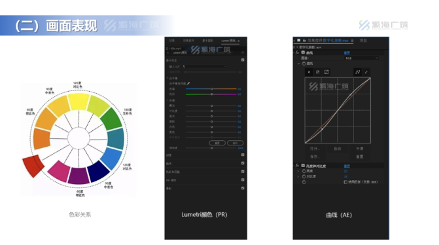This screenshot has width=439, height=245.
Task: Collapse the 曲线 property twirl in AE
Action: tap(299, 64)
